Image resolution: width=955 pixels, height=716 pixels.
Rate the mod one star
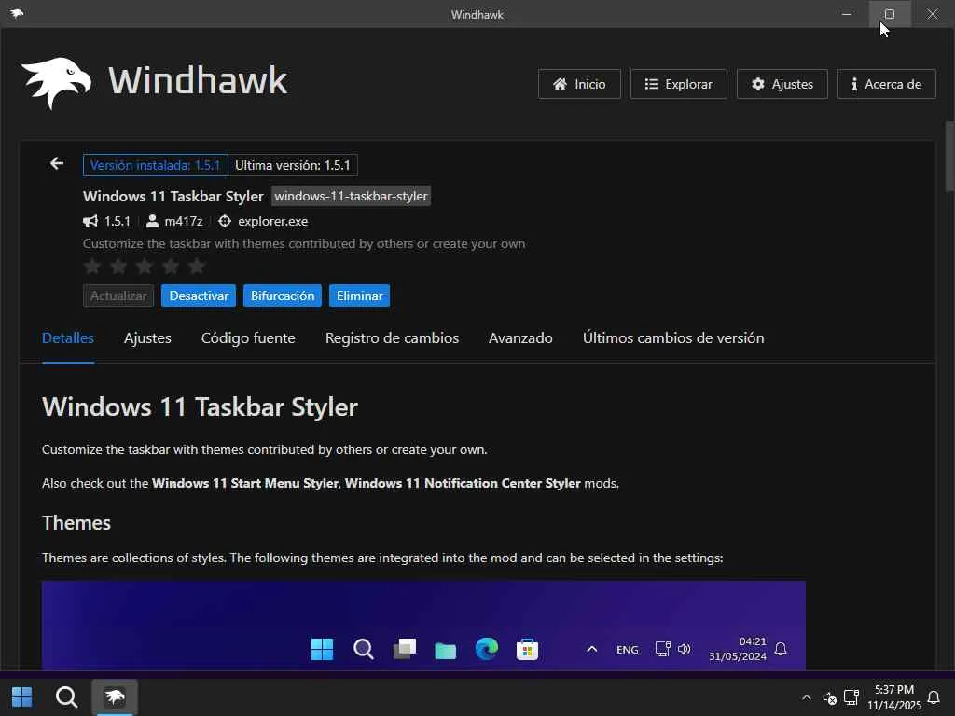click(92, 266)
